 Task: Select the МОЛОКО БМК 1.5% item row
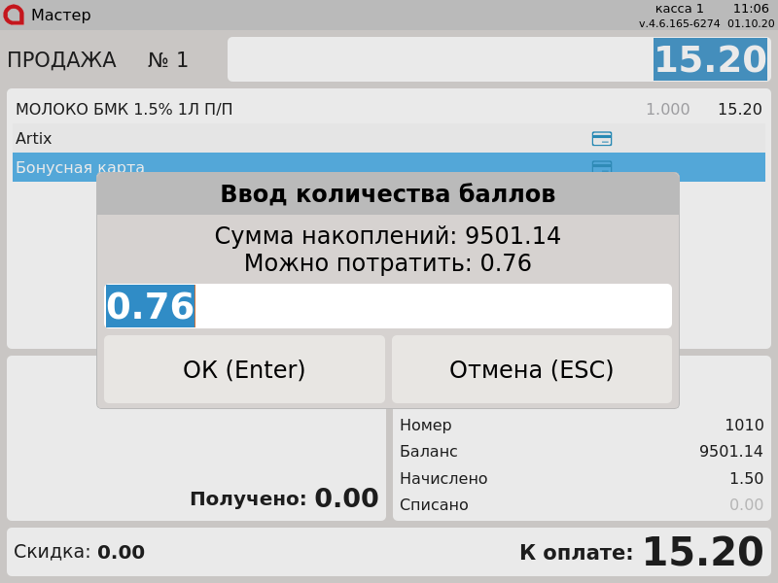pyautogui.click(x=292, y=110)
